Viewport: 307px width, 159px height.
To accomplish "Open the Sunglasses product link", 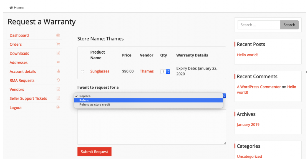I will tap(100, 71).
